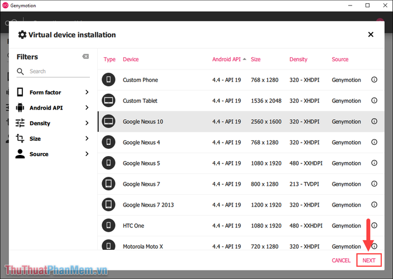The width and height of the screenshot is (393, 279).
Task: Click the Density sliders icon
Action: pyautogui.click(x=20, y=123)
